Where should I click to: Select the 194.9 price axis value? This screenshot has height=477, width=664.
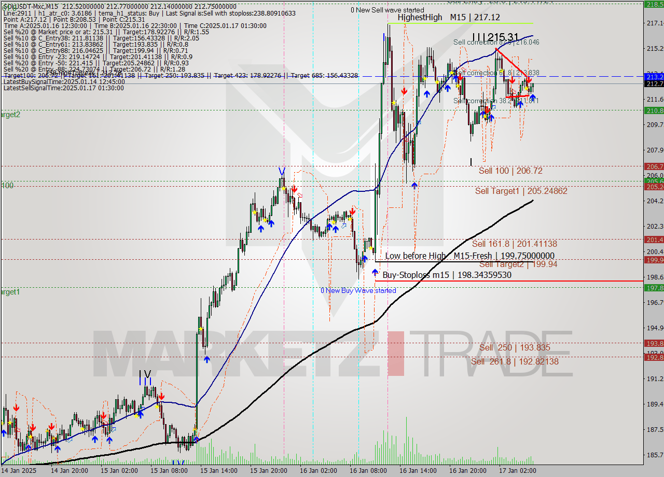point(655,328)
